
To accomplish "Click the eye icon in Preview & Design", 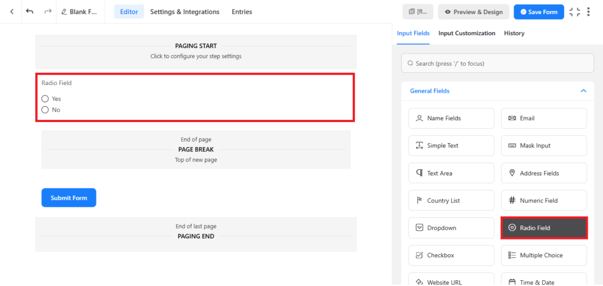I will 448,12.
